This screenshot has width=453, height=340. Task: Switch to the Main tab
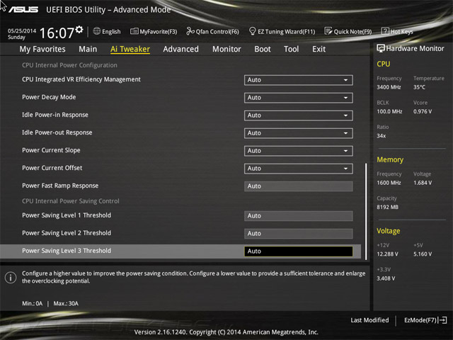click(x=88, y=49)
